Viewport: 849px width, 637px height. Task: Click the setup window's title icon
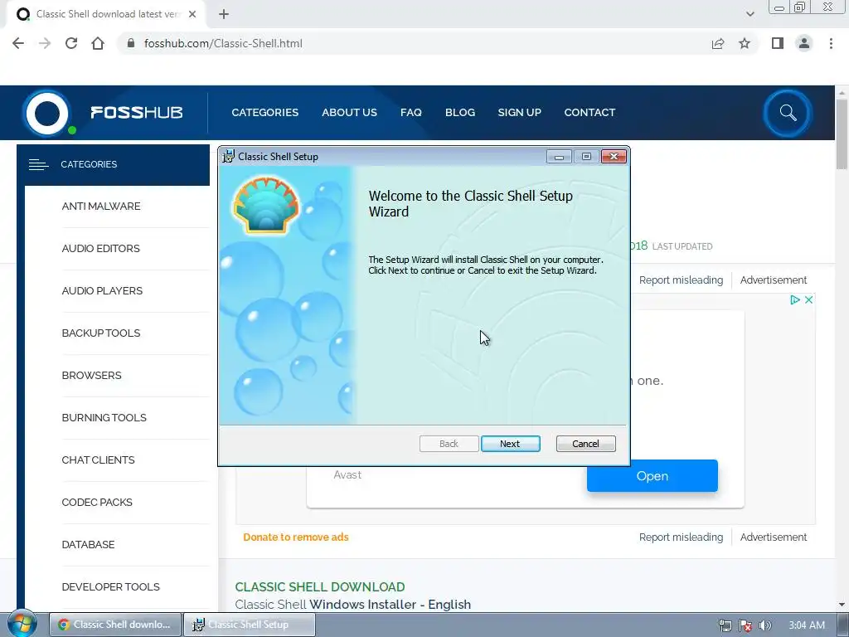229,157
